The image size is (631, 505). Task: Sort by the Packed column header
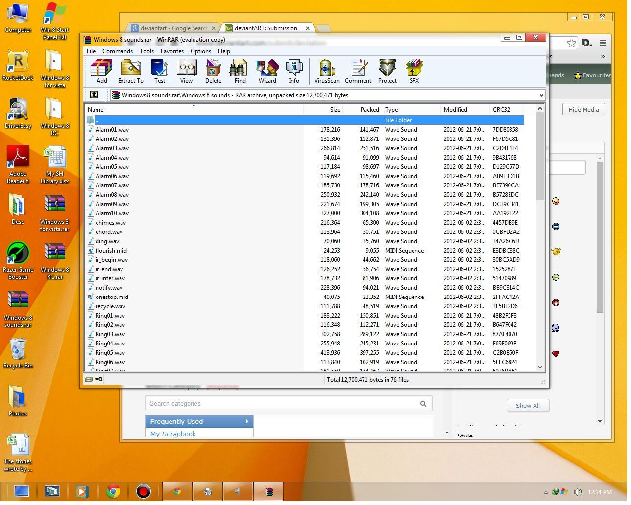[x=362, y=110]
